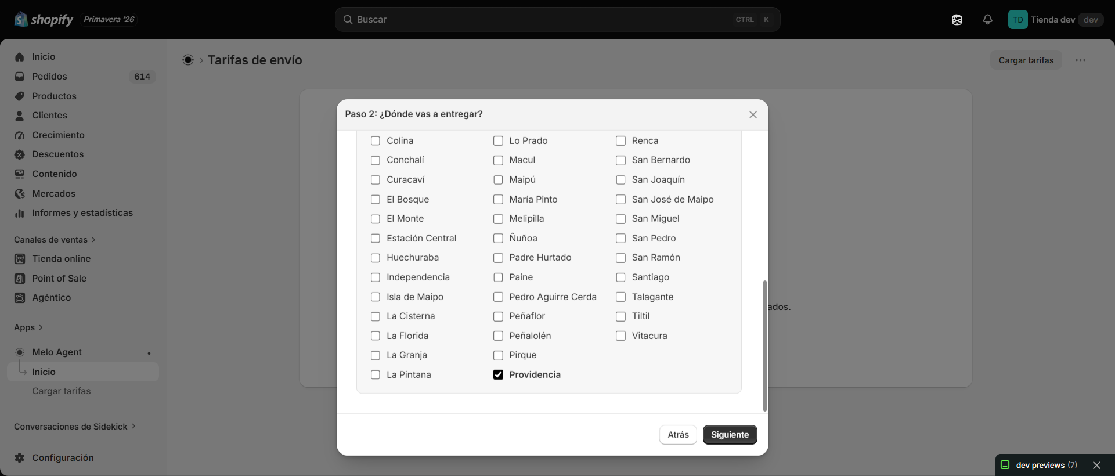Open the Sidekick assistant icon in top bar
This screenshot has height=476, width=1115.
click(957, 20)
